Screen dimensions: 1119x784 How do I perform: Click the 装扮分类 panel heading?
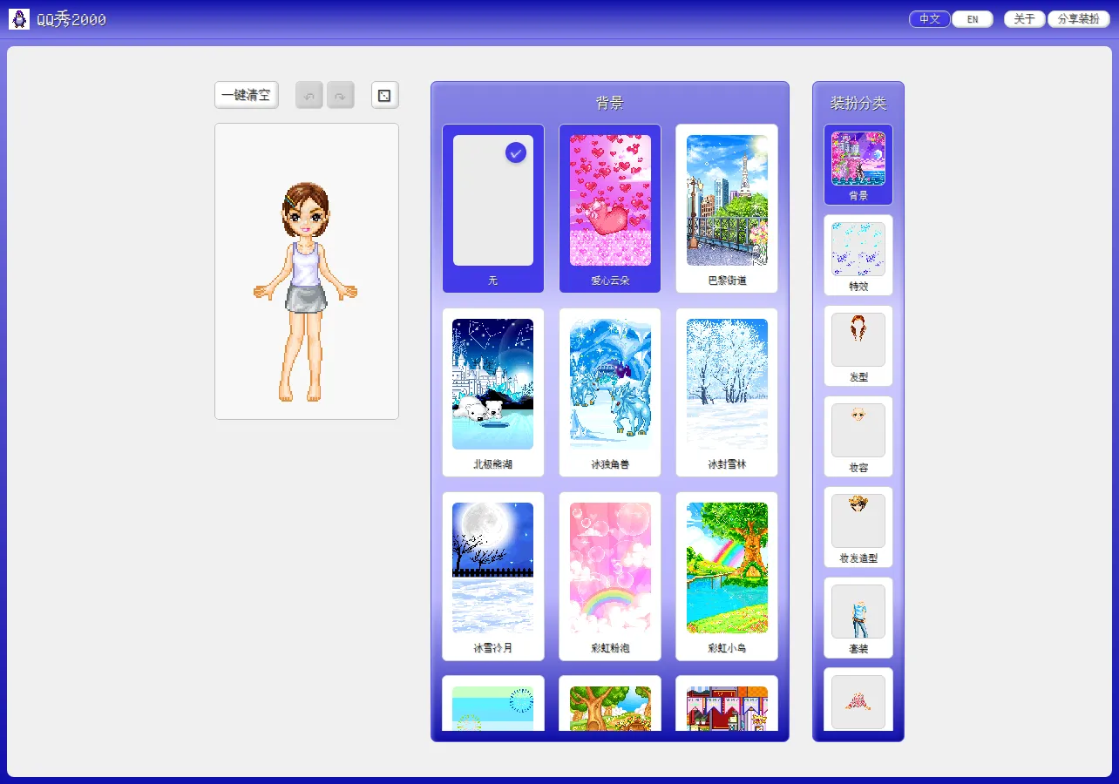pos(858,103)
